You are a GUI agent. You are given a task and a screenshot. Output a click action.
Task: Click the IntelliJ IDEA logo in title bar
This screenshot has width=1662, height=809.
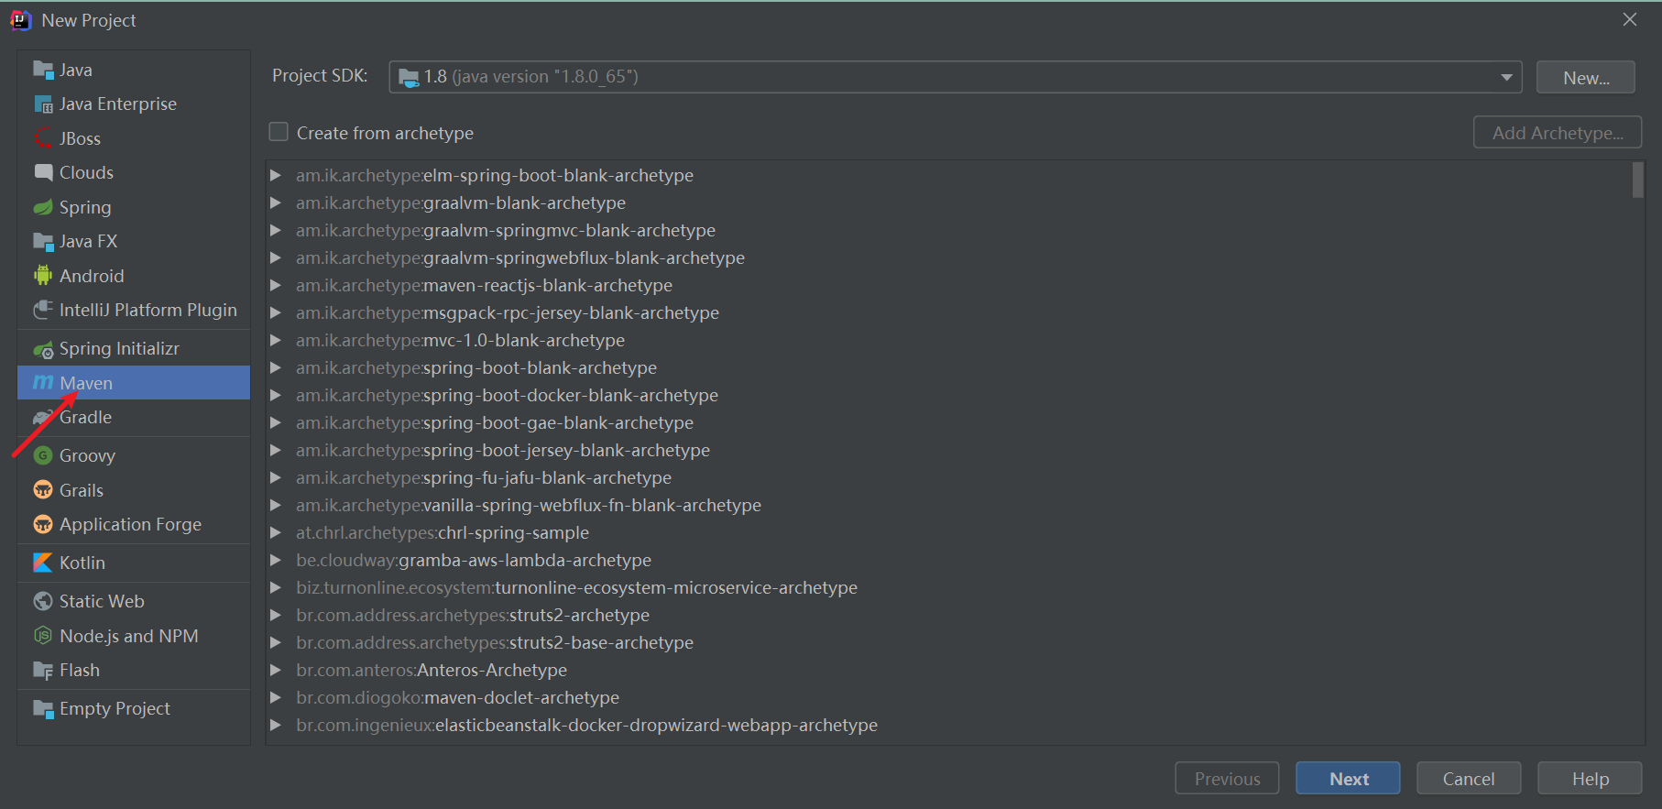tap(21, 20)
